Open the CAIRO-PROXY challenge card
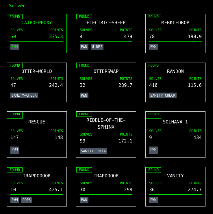This screenshot has width=213, height=214. [37, 33]
